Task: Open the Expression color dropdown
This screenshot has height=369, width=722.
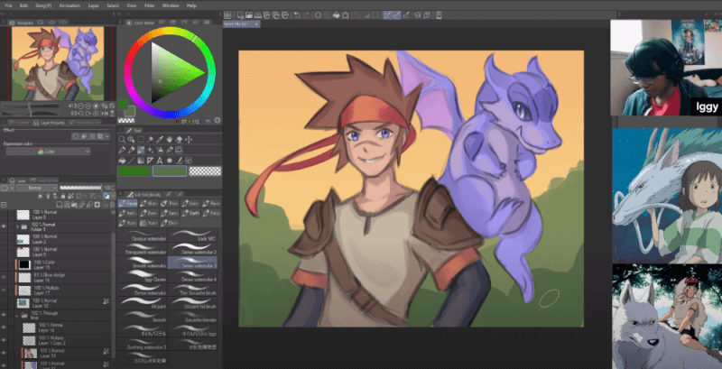Action: pyautogui.click(x=49, y=151)
